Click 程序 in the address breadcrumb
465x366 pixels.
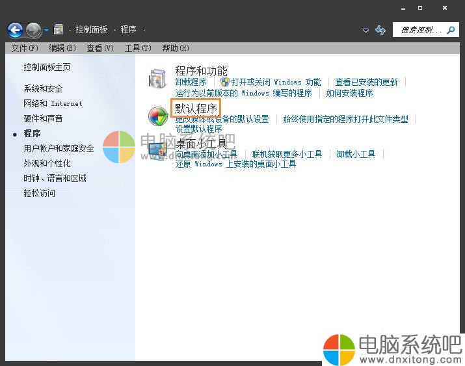[x=128, y=29]
